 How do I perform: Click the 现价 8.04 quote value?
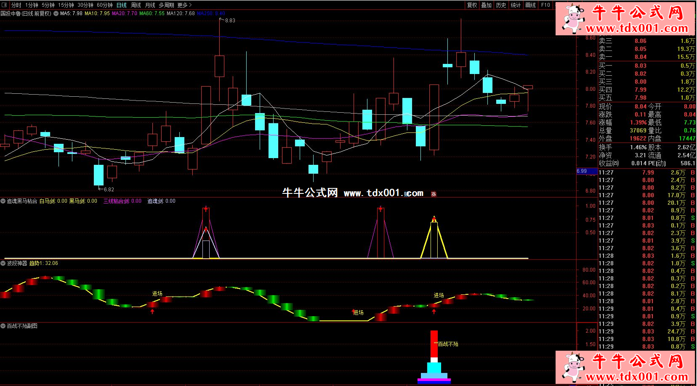[640, 106]
